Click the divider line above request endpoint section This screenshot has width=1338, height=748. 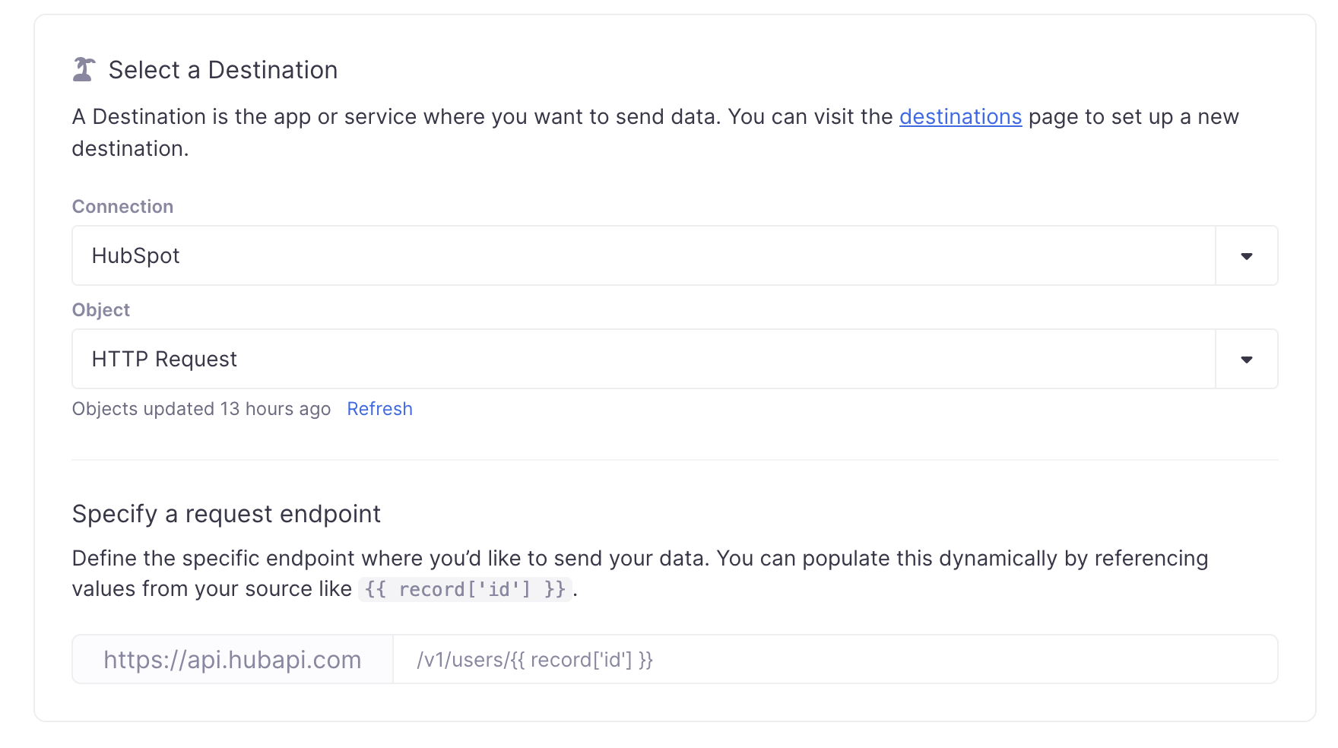tap(674, 460)
